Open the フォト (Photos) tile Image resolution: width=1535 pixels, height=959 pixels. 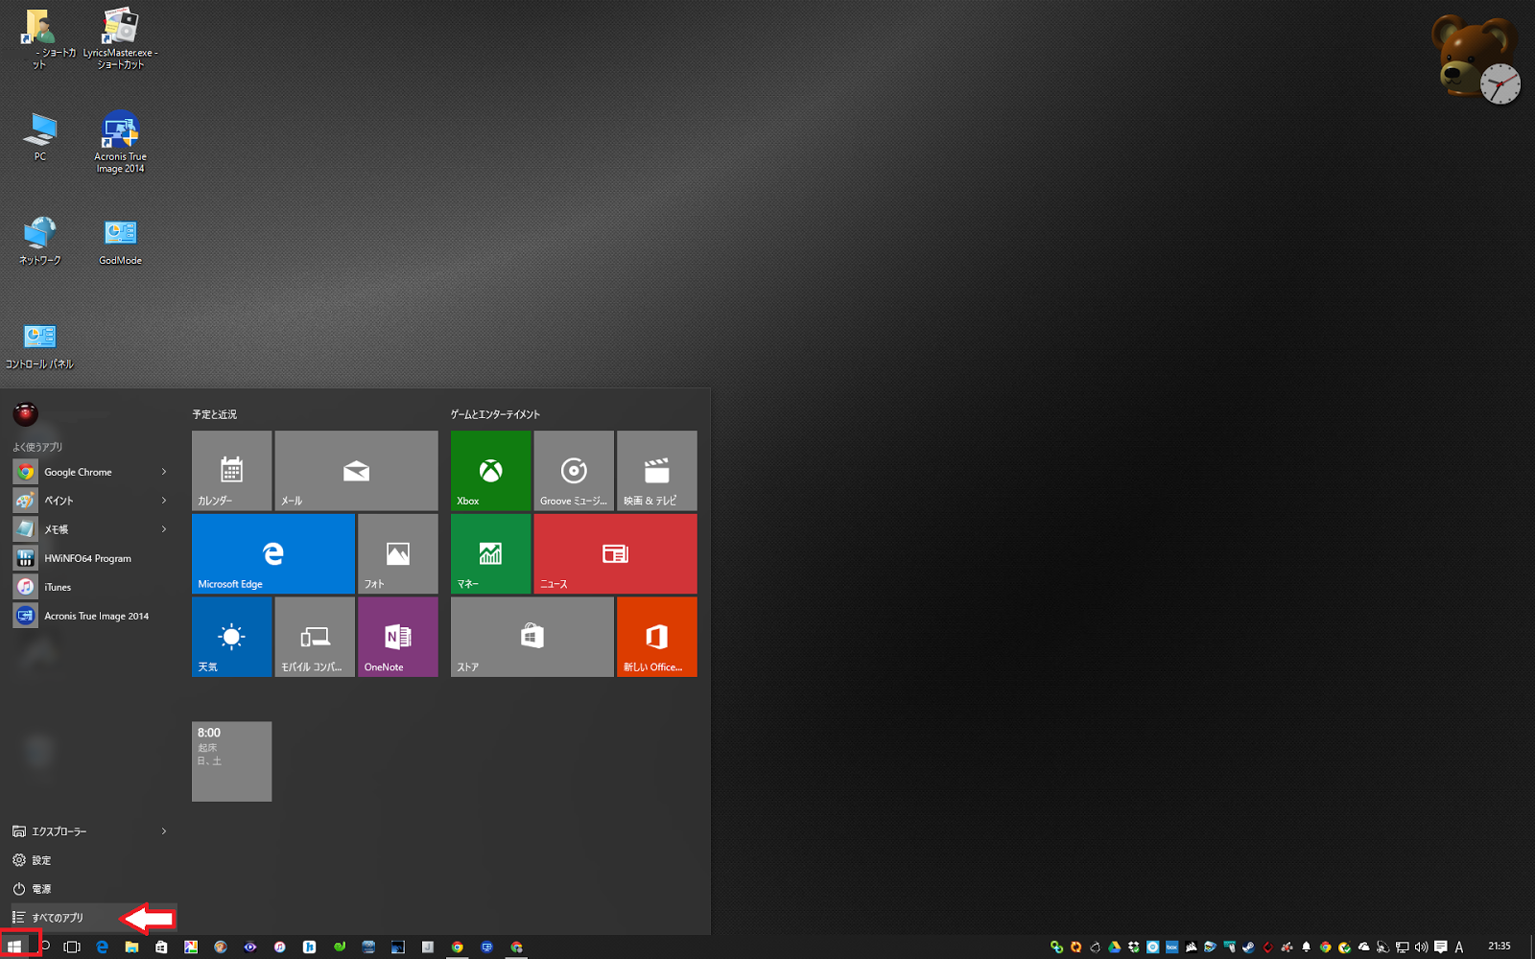398,553
